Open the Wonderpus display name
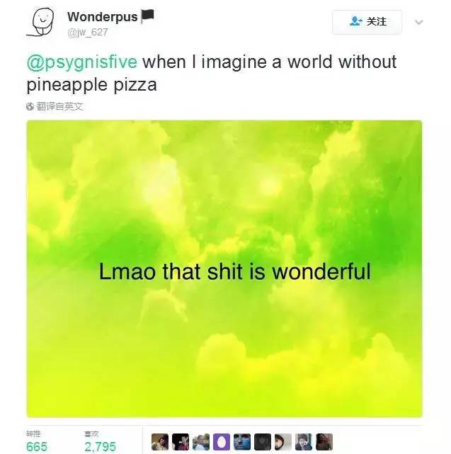This screenshot has height=454, width=451. (103, 16)
